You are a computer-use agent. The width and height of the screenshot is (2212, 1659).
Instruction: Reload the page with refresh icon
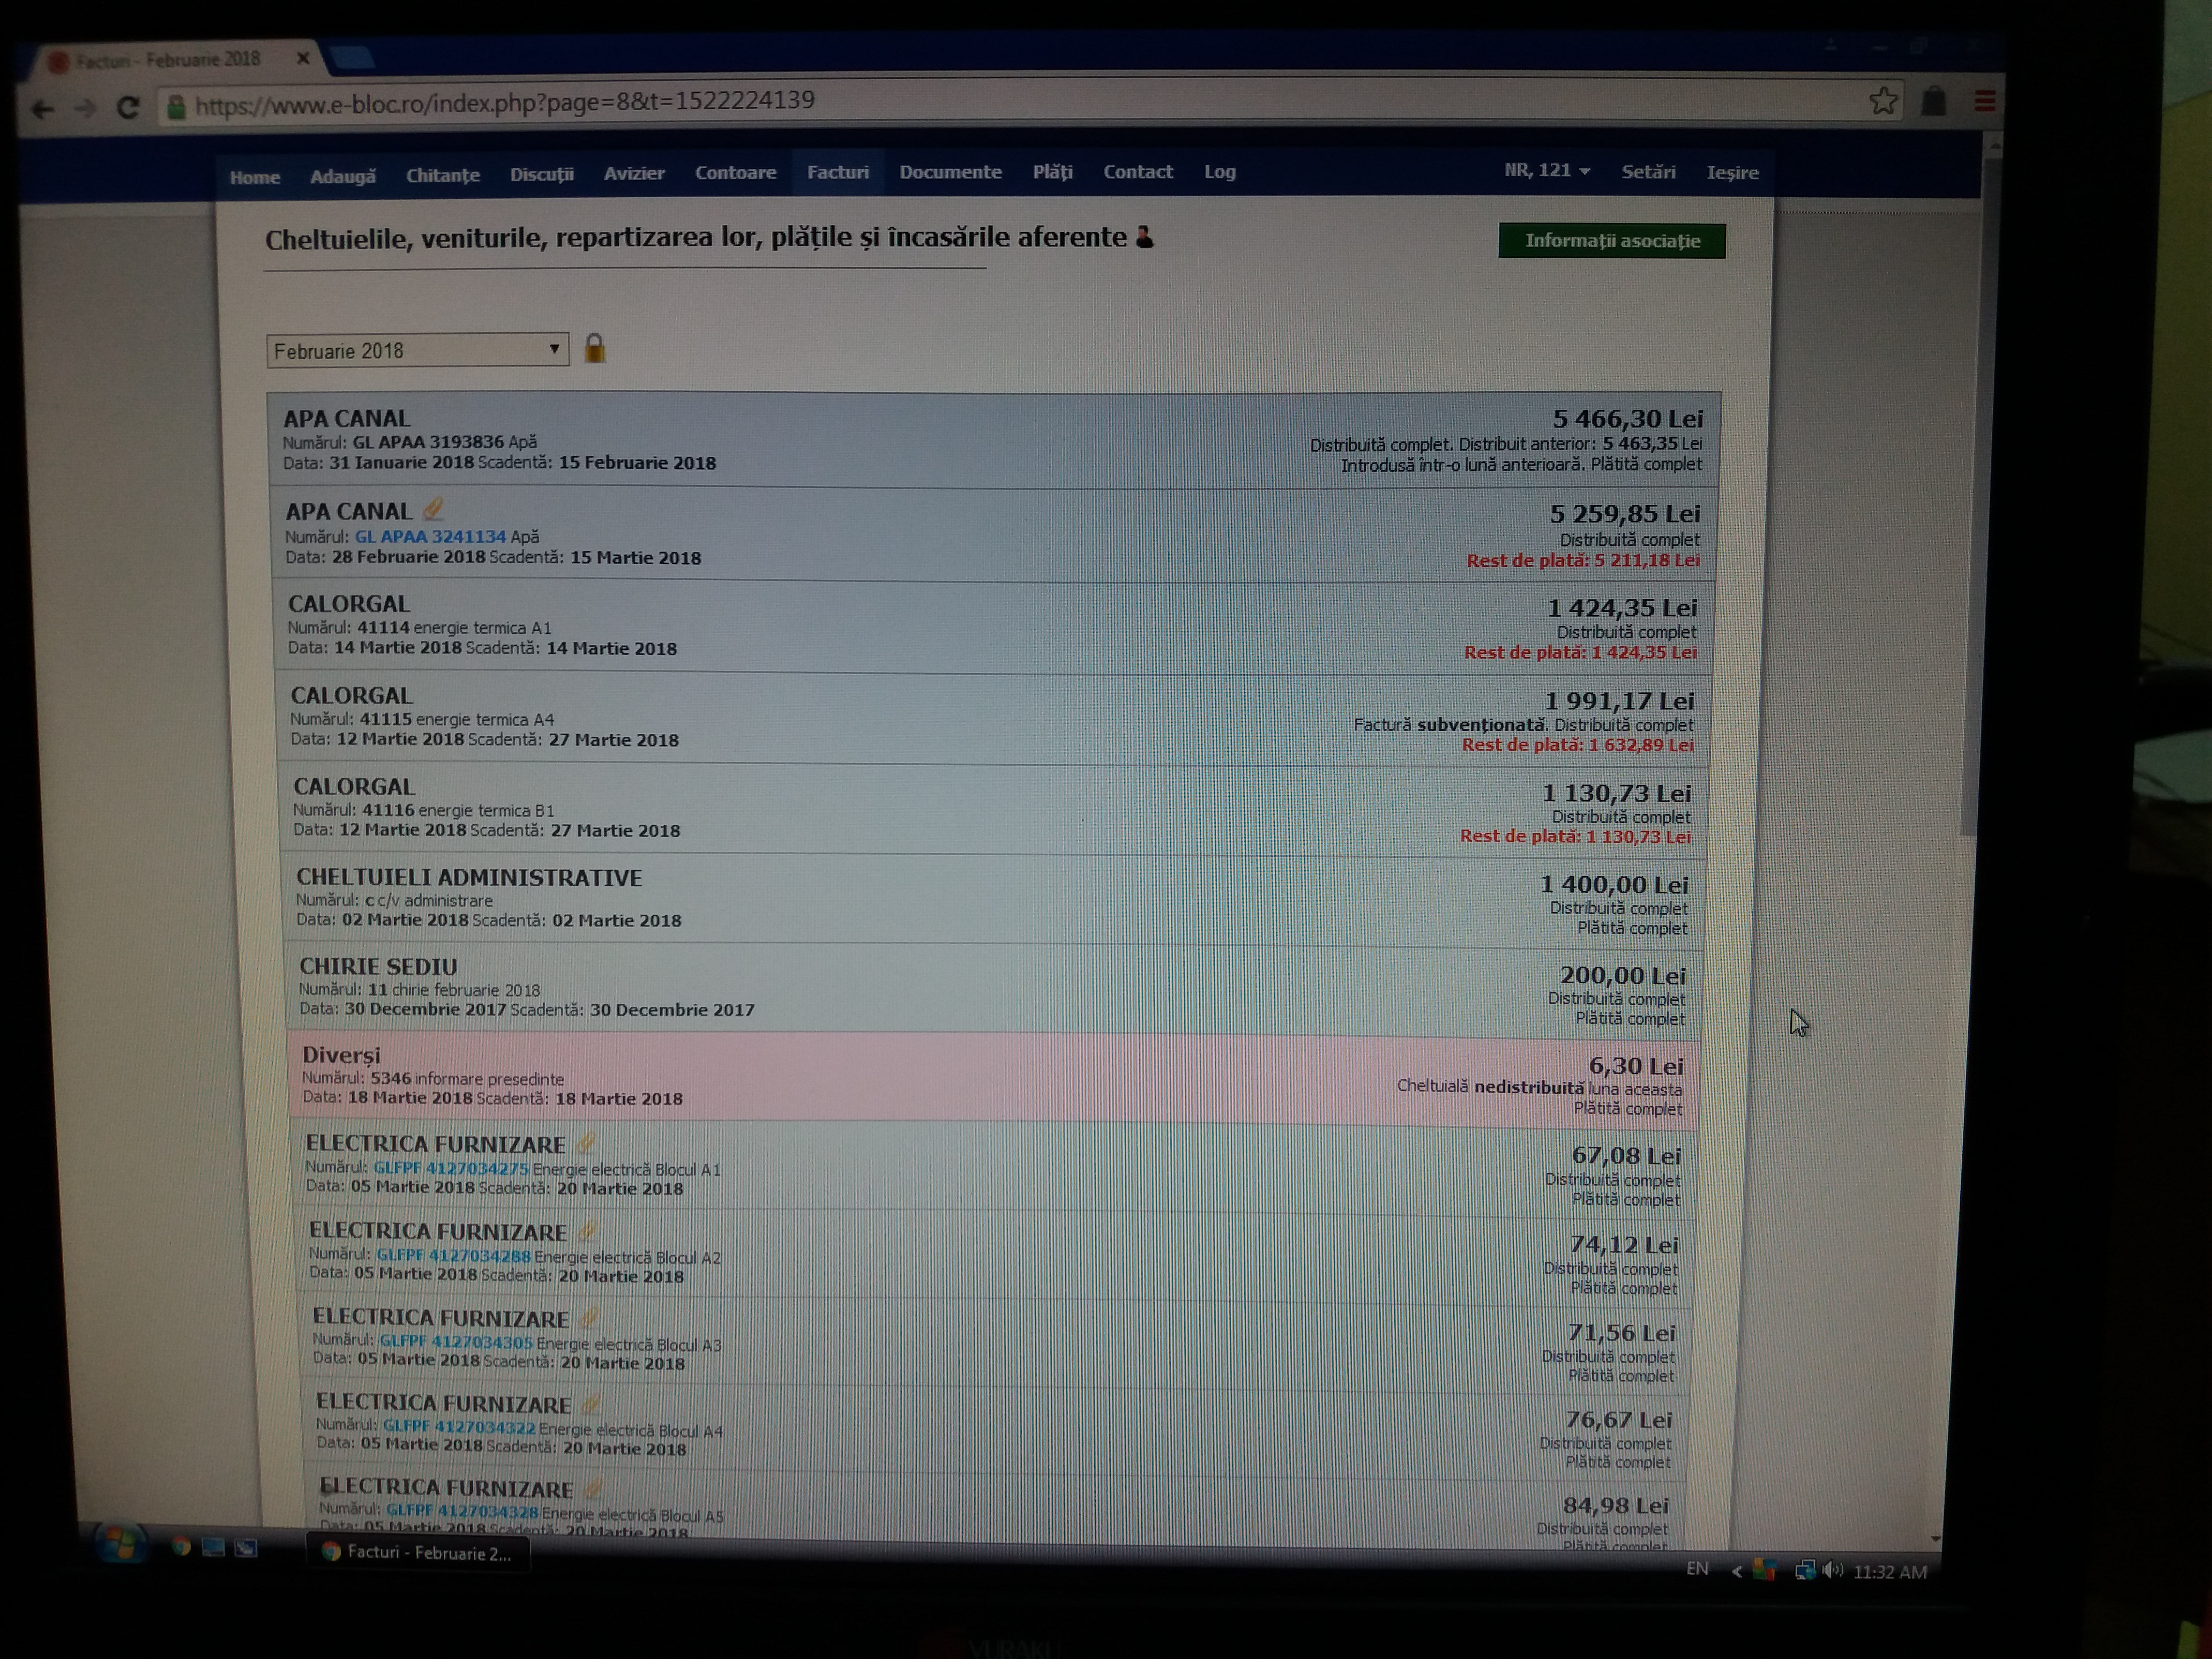click(x=128, y=107)
